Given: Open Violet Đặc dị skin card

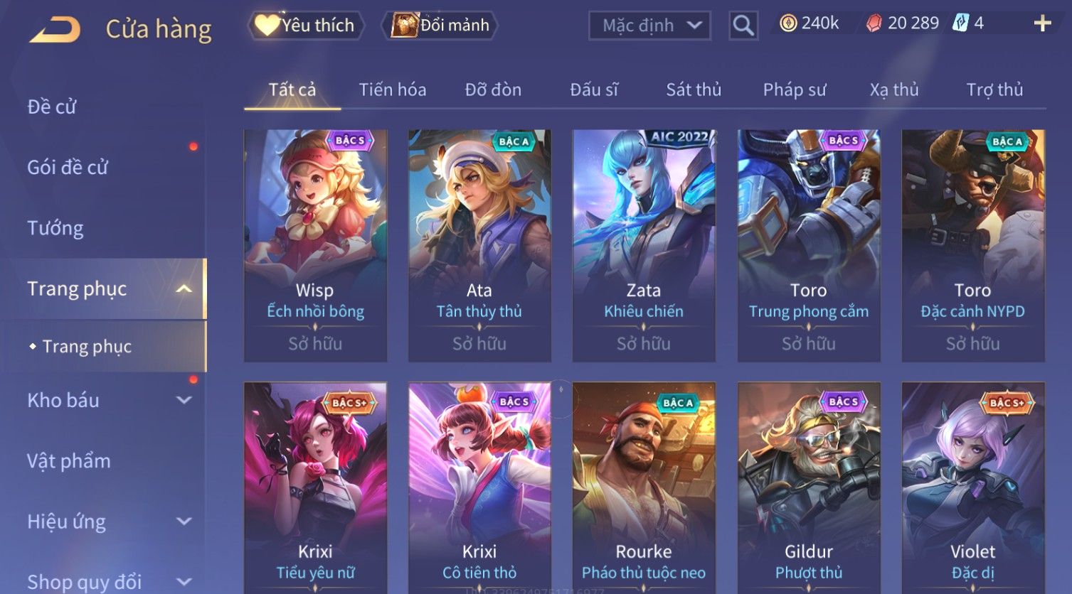Looking at the screenshot, I should click(x=973, y=488).
